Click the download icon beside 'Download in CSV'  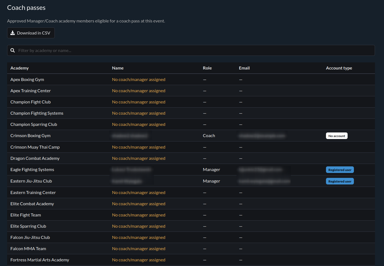tap(13, 33)
